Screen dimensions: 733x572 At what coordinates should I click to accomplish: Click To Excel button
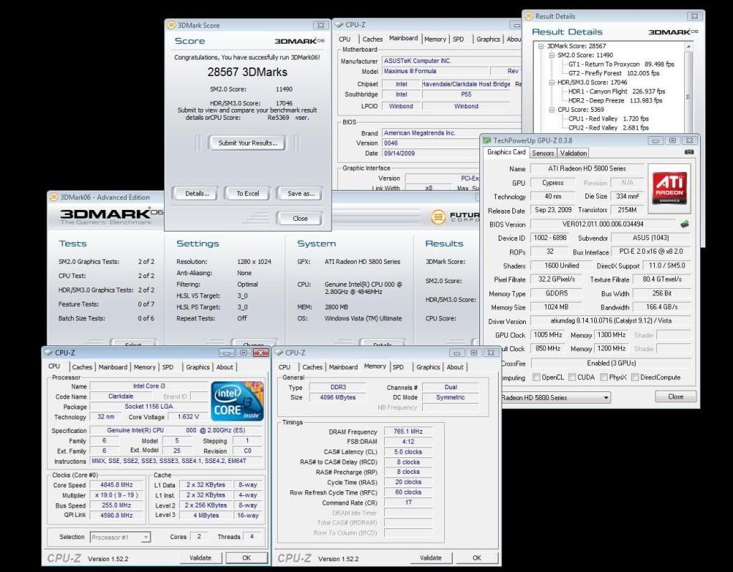point(247,194)
